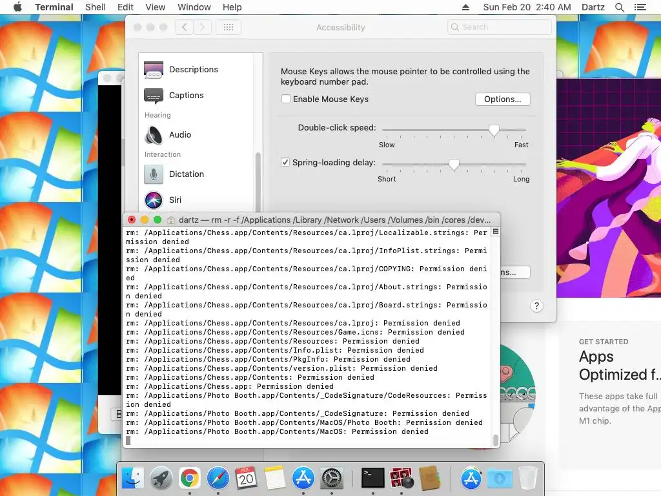Click the Game.icns Permission denied line
Screen dimensions: 661x496
296,333
